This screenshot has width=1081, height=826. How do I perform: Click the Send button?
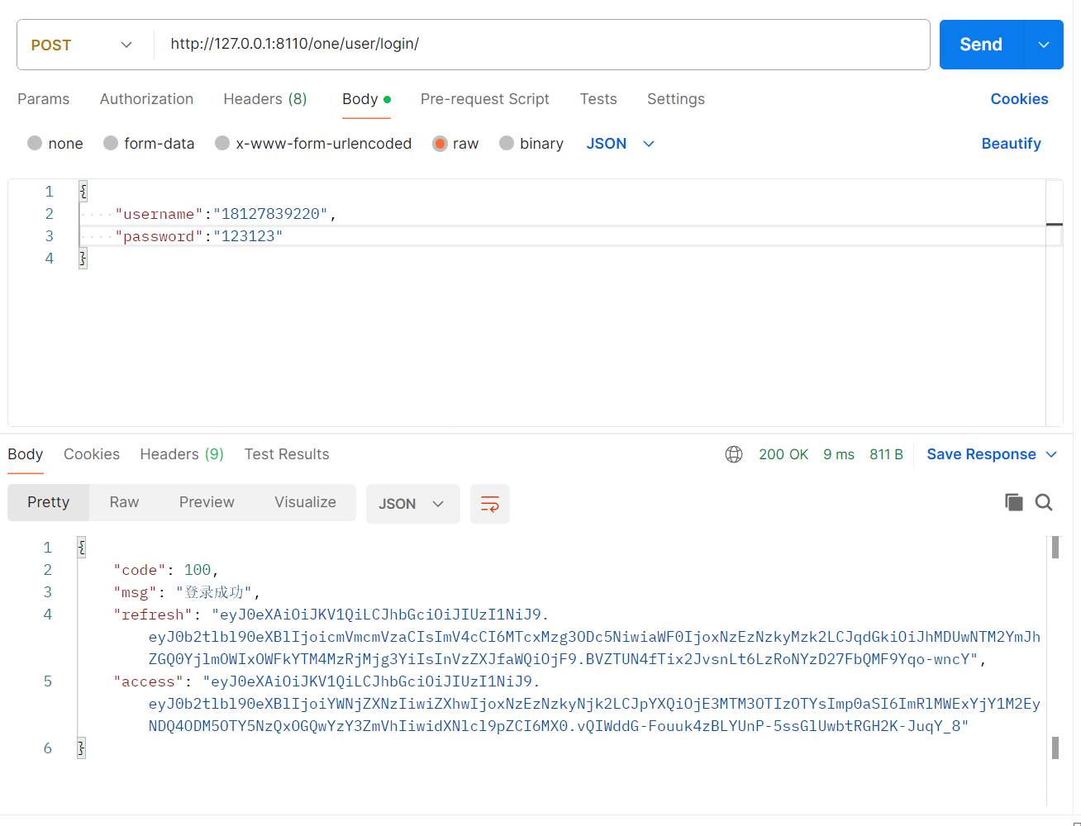pos(981,45)
